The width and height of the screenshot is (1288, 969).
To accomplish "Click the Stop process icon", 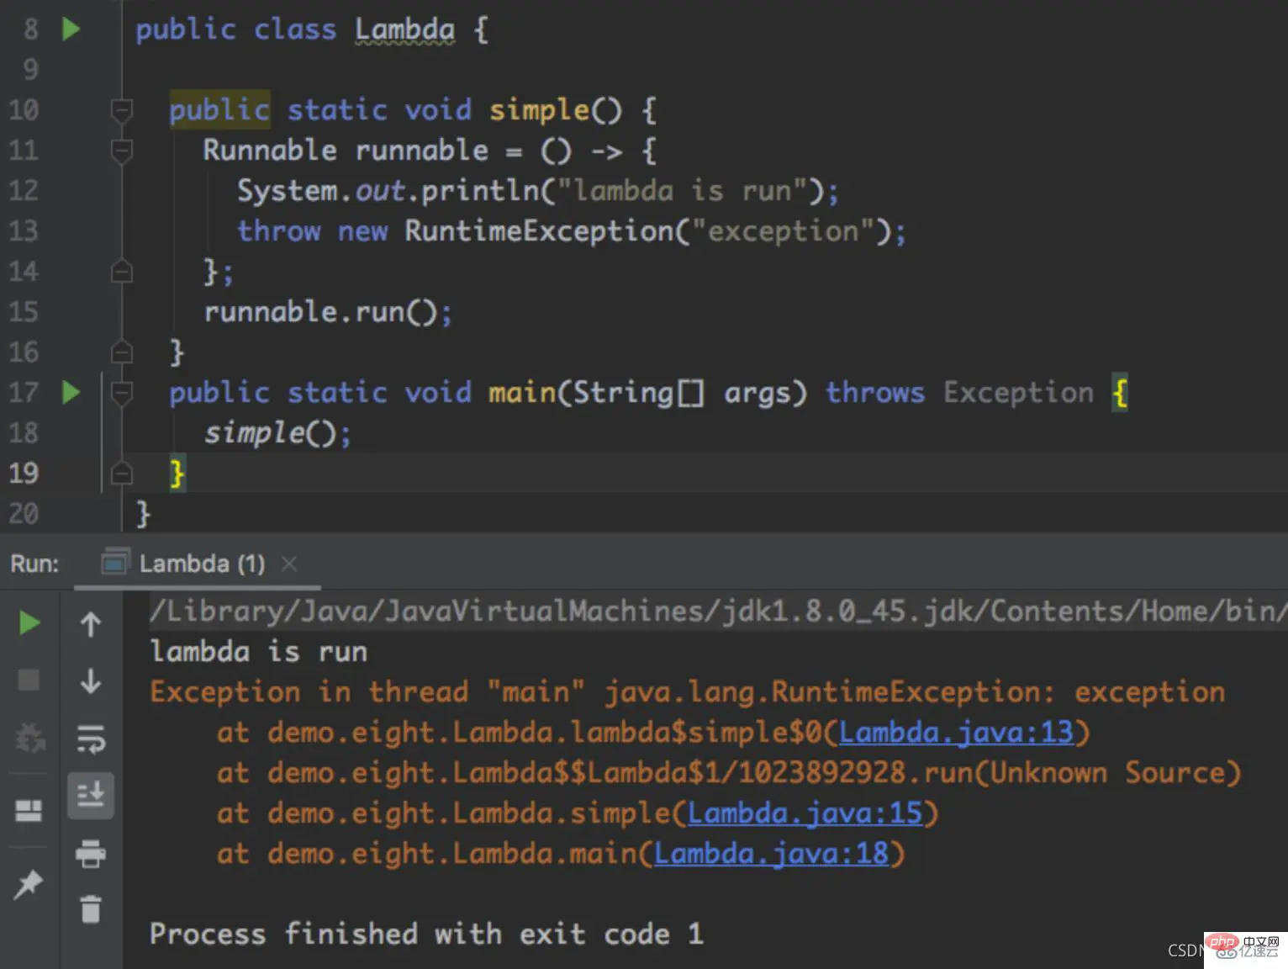I will 29,680.
